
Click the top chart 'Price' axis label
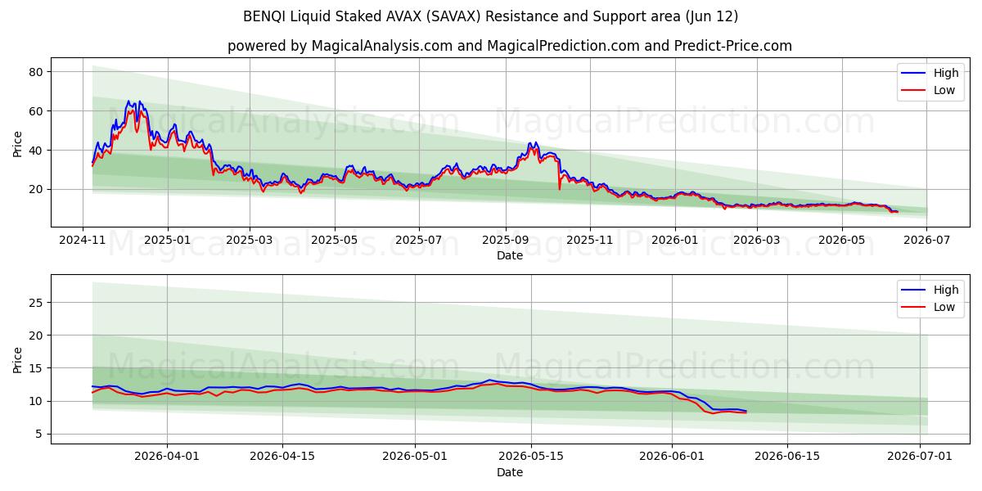point(18,142)
